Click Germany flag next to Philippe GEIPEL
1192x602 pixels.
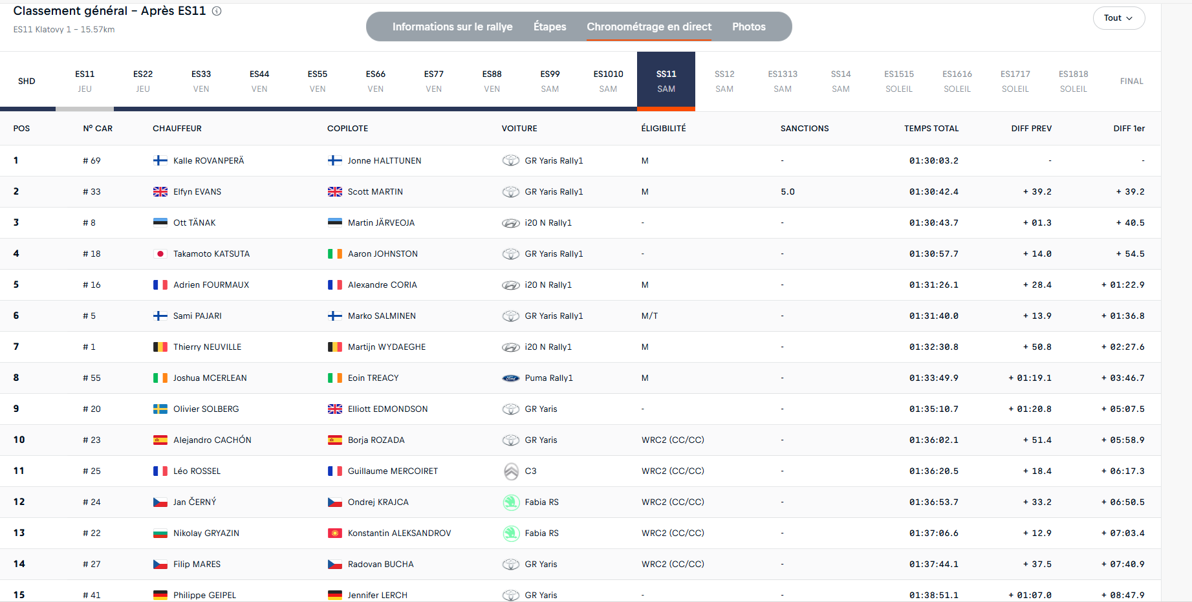(160, 595)
